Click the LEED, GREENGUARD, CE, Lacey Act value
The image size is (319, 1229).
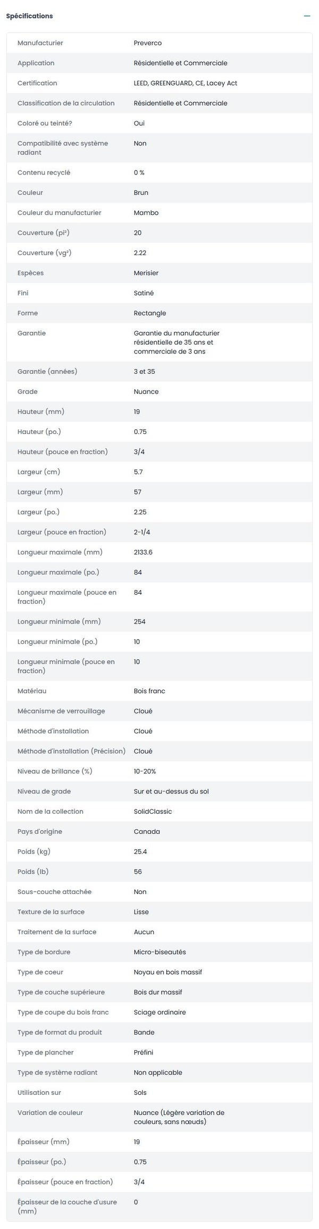click(185, 83)
